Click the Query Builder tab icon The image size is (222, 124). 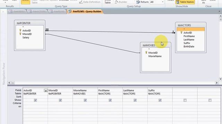click(69, 11)
